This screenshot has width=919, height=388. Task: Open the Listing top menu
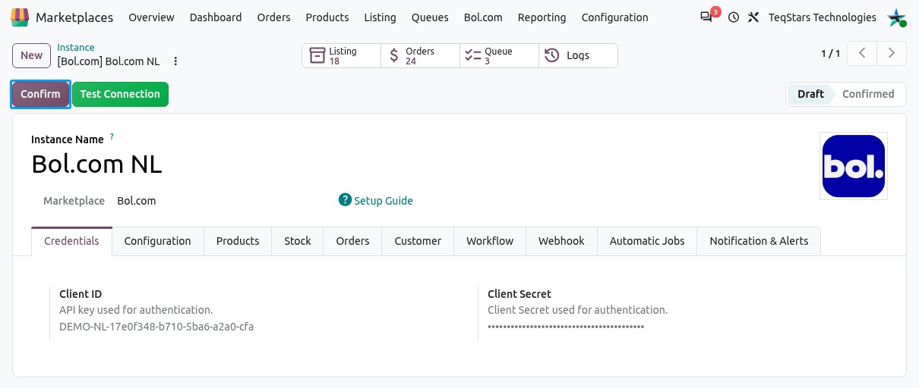coord(380,17)
